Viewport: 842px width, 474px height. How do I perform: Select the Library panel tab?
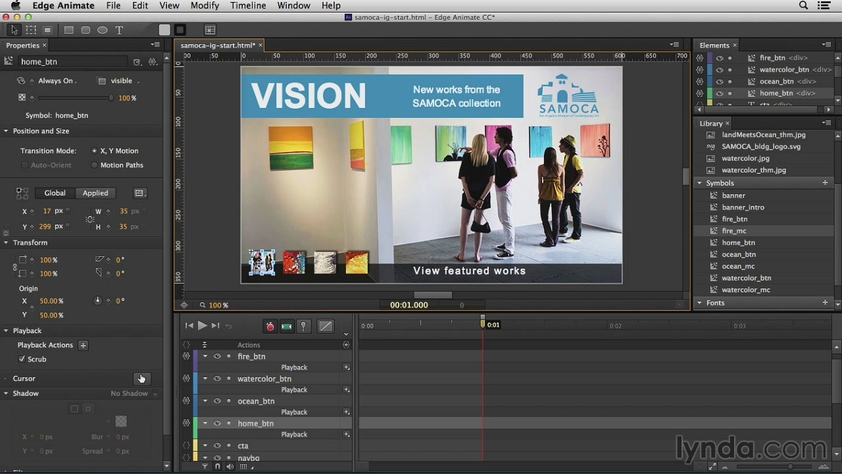pyautogui.click(x=711, y=123)
